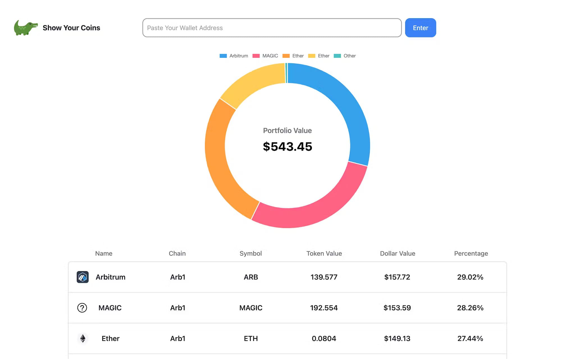
Task: Toggle the MAGIC entry in the chart legend
Action: click(270, 56)
